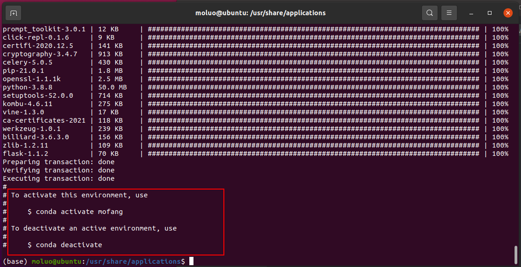Click the python-3.8.8 package name
The height and width of the screenshot is (267, 521).
pyautogui.click(x=28, y=88)
